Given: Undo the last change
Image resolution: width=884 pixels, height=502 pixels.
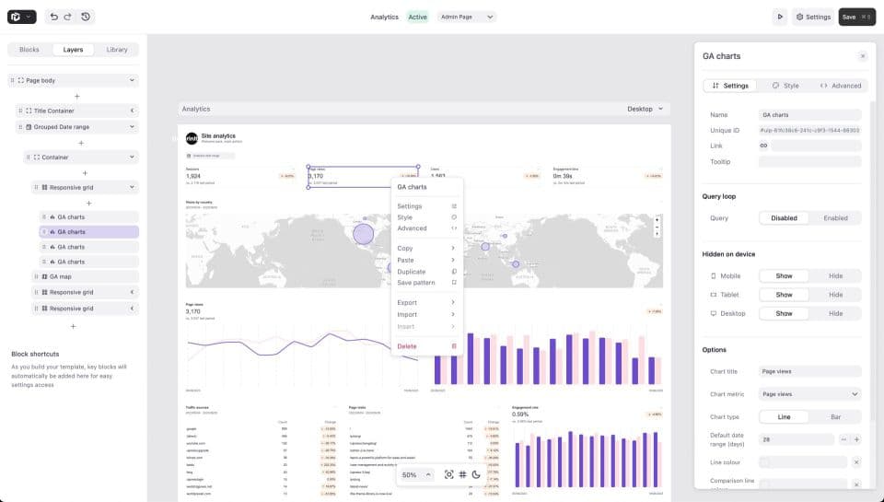Looking at the screenshot, I should point(53,17).
